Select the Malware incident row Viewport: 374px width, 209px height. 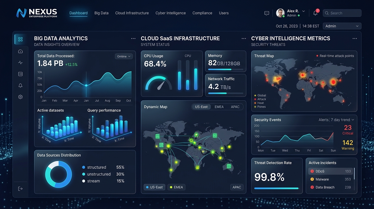(x=331, y=179)
